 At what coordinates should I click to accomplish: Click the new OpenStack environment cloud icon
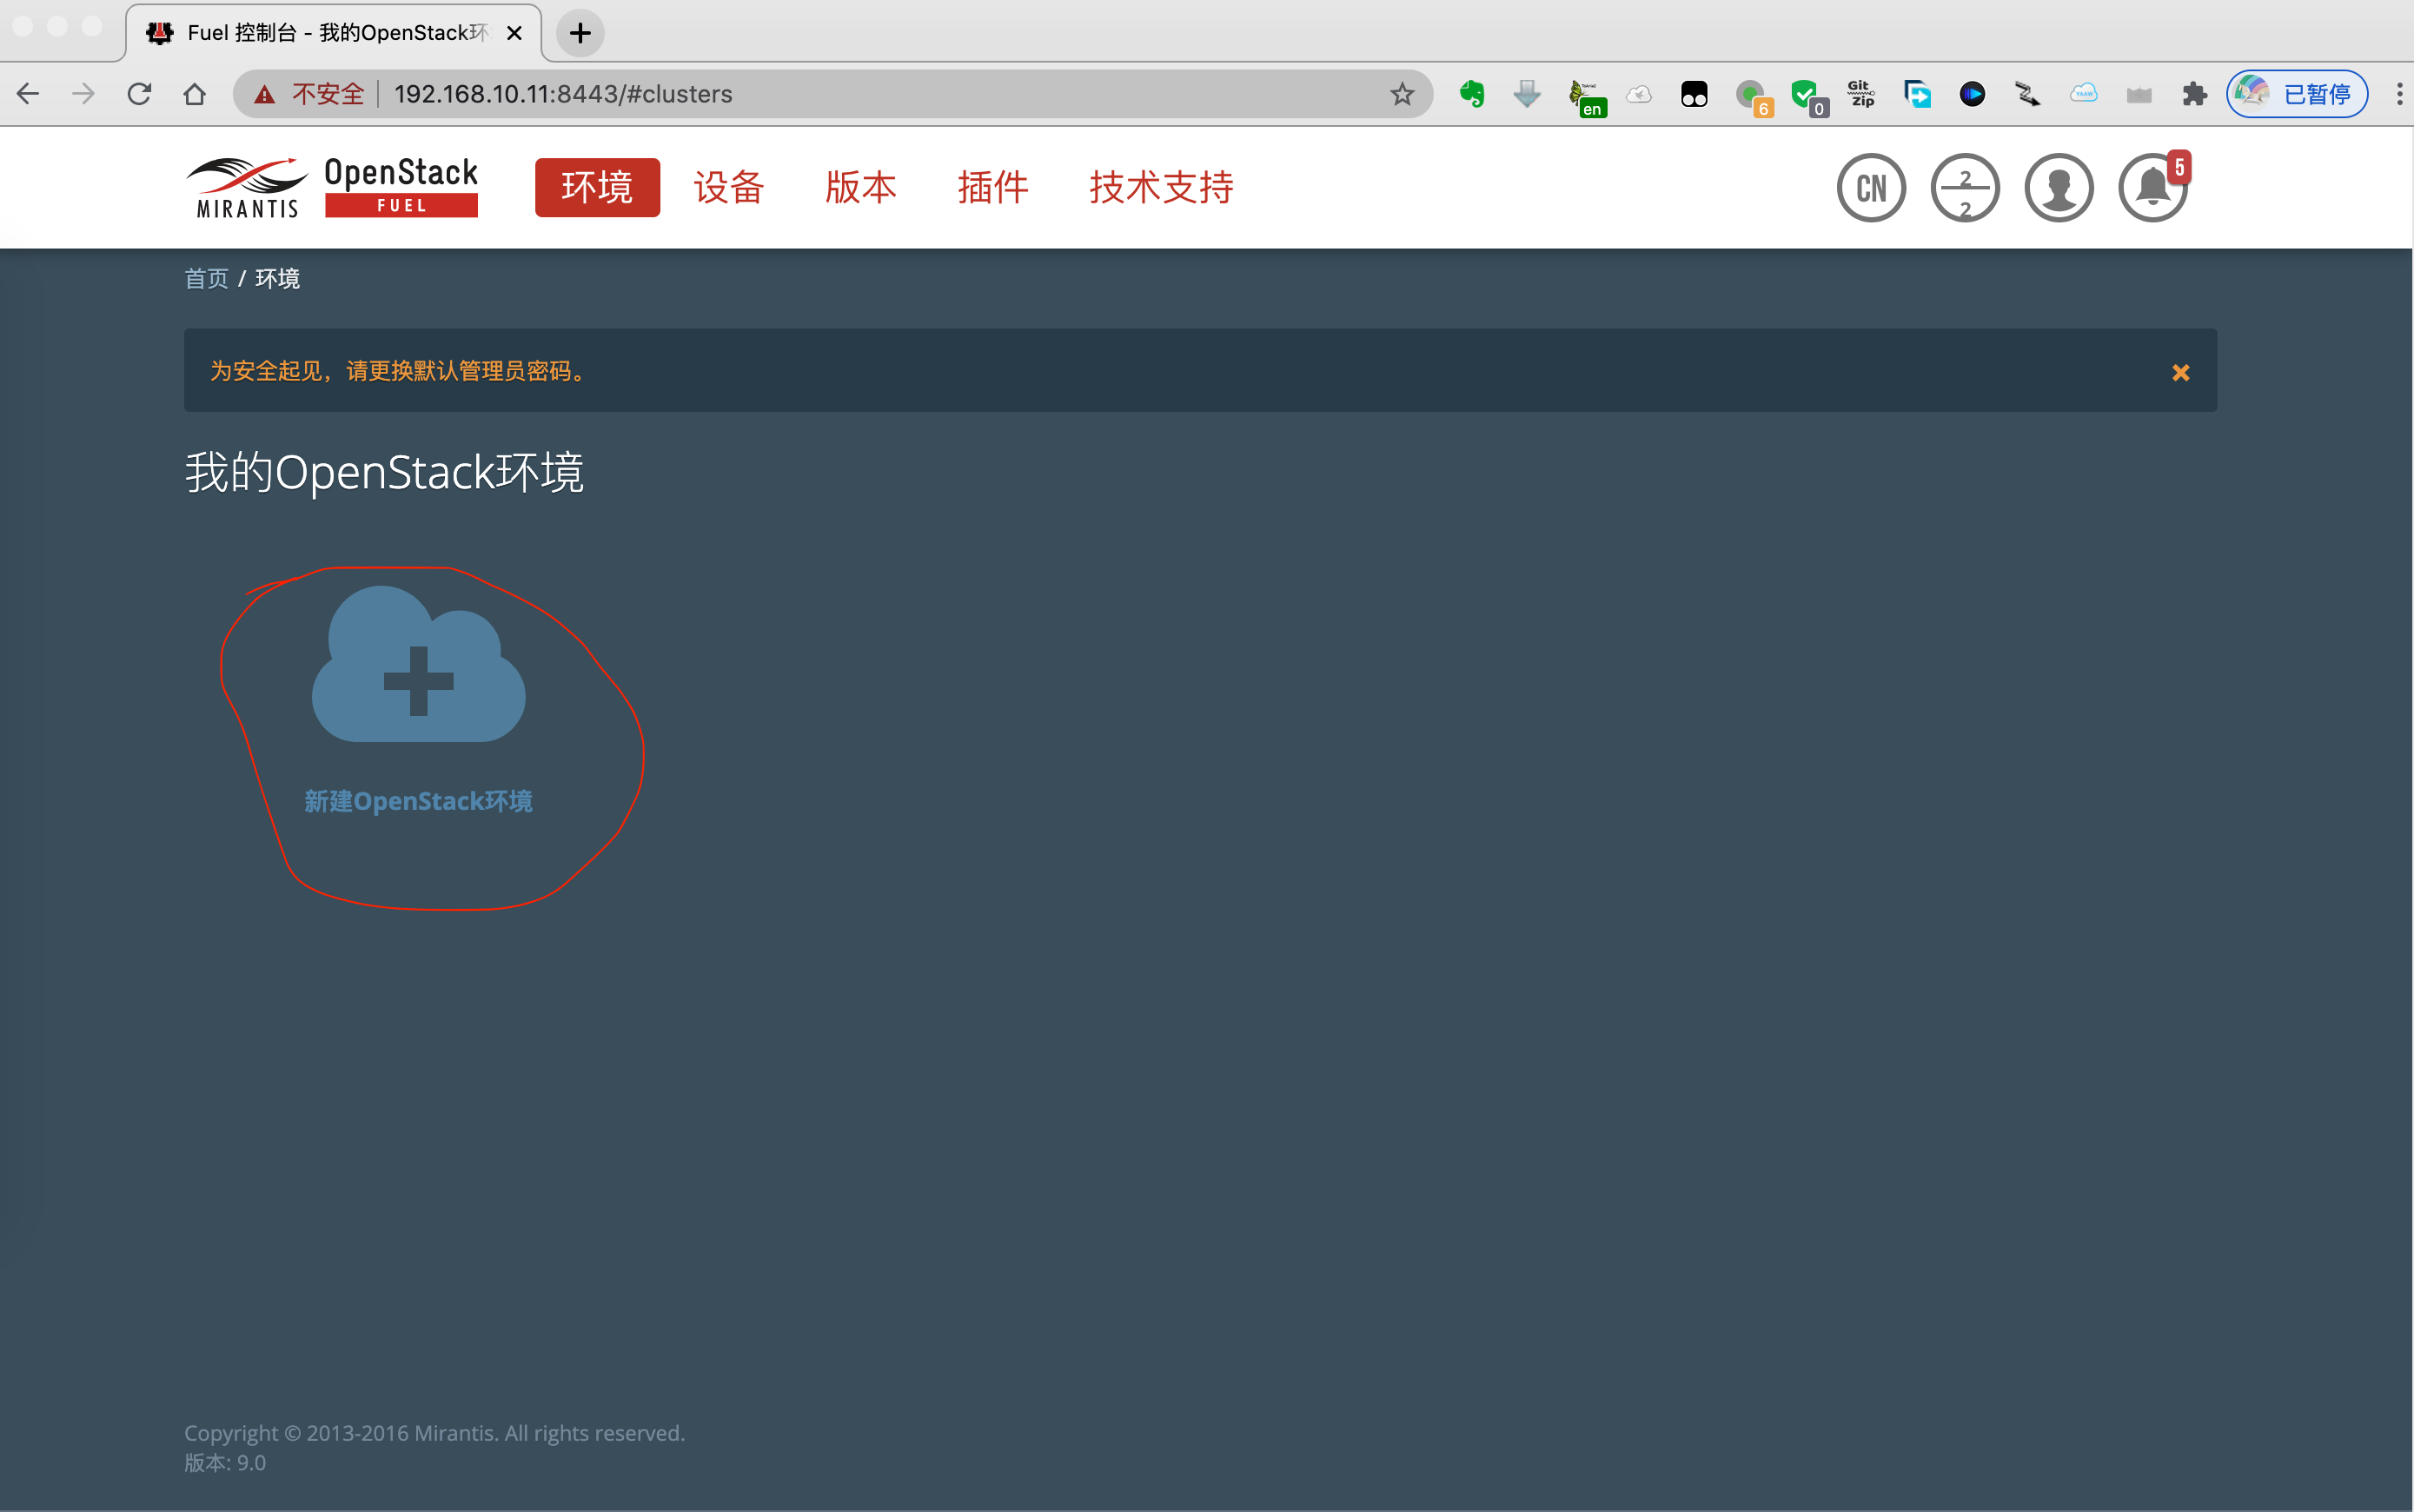pyautogui.click(x=418, y=664)
